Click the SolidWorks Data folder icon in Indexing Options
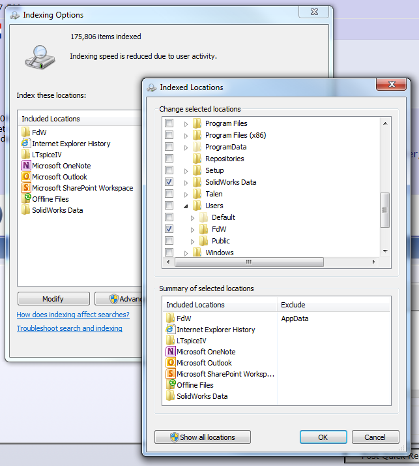419x466 pixels. click(x=26, y=210)
